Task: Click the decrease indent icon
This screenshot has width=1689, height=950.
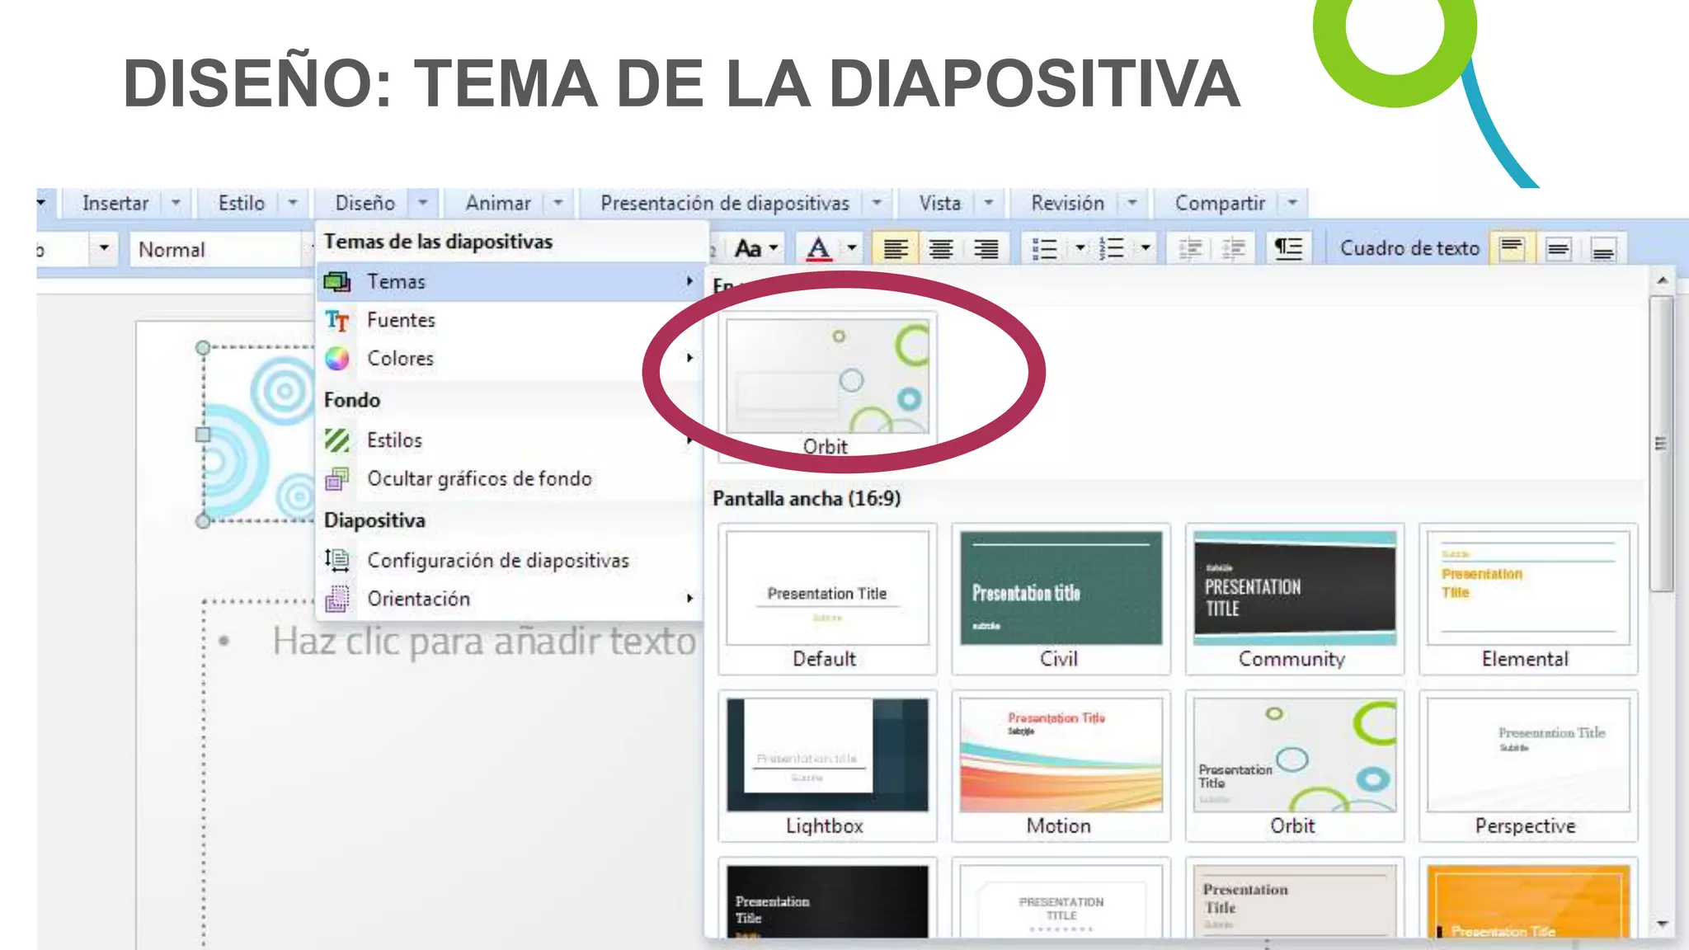Action: (1189, 248)
